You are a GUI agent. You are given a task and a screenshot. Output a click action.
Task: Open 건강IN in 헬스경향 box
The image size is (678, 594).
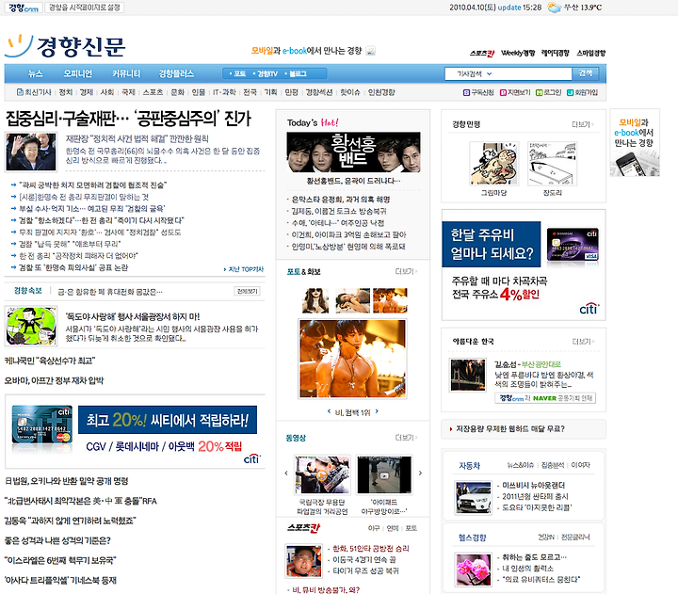(x=546, y=537)
